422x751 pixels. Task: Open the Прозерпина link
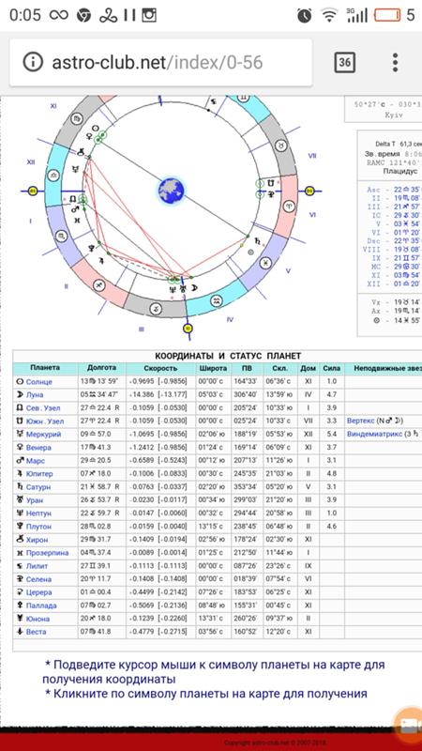47,553
